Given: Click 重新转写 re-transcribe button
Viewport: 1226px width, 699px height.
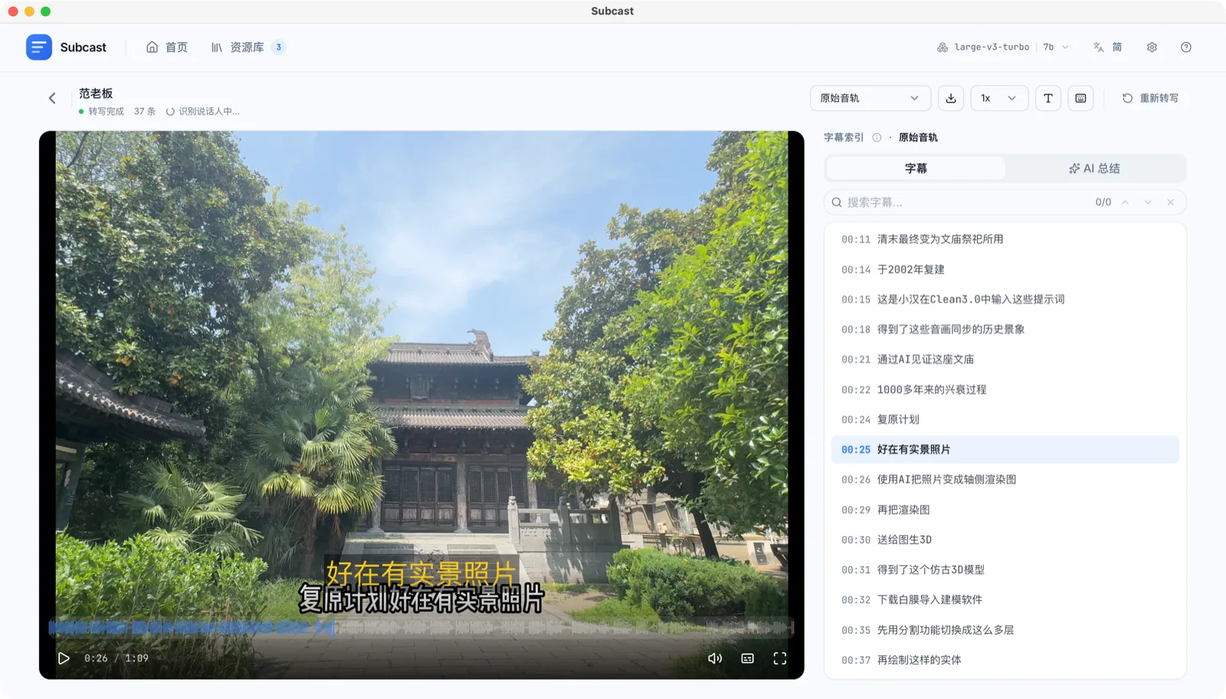Looking at the screenshot, I should [1150, 98].
